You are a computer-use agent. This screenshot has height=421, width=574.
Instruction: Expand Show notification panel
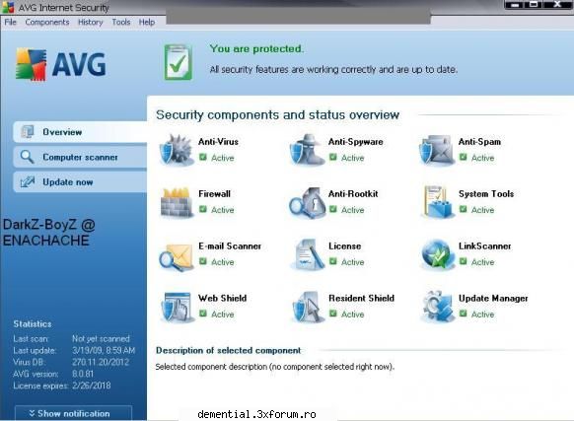(x=73, y=413)
